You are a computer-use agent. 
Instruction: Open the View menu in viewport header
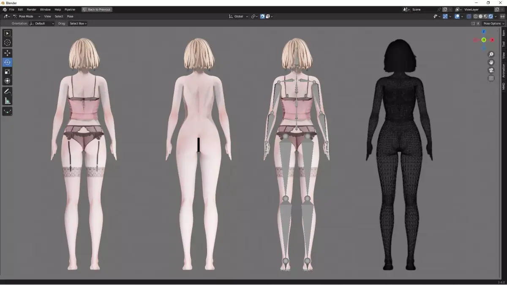point(47,16)
